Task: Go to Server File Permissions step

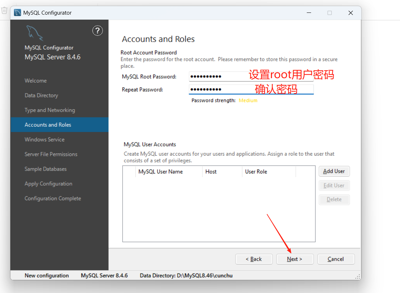Action: click(51, 154)
